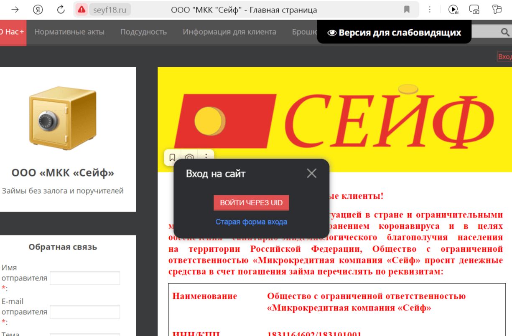Open Информация для клиента menu item
The width and height of the screenshot is (512, 336).
point(229,32)
